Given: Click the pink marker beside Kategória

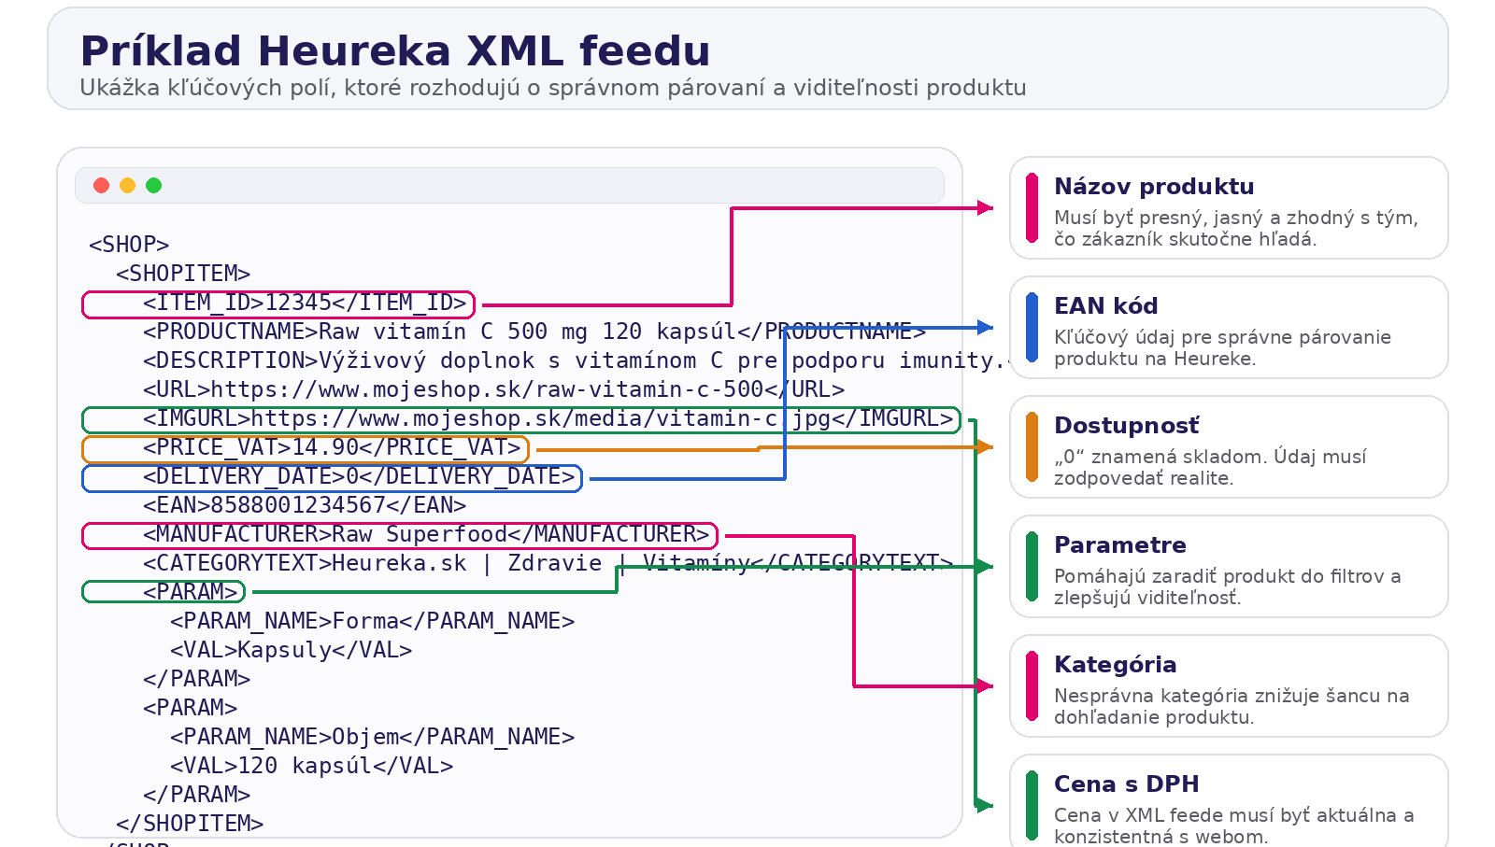Looking at the screenshot, I should [x=1032, y=685].
